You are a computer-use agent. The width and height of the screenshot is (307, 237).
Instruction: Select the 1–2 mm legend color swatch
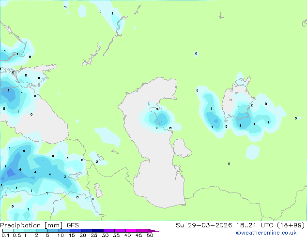[x=31, y=231]
